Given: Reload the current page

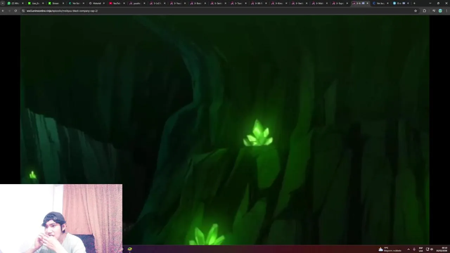Looking at the screenshot, I should click(x=15, y=11).
